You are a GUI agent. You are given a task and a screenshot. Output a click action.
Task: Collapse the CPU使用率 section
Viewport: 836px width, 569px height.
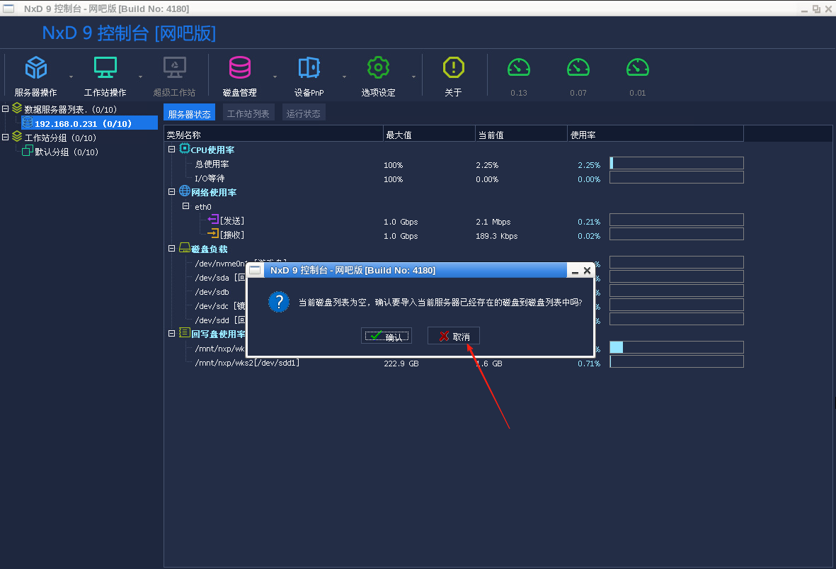171,150
